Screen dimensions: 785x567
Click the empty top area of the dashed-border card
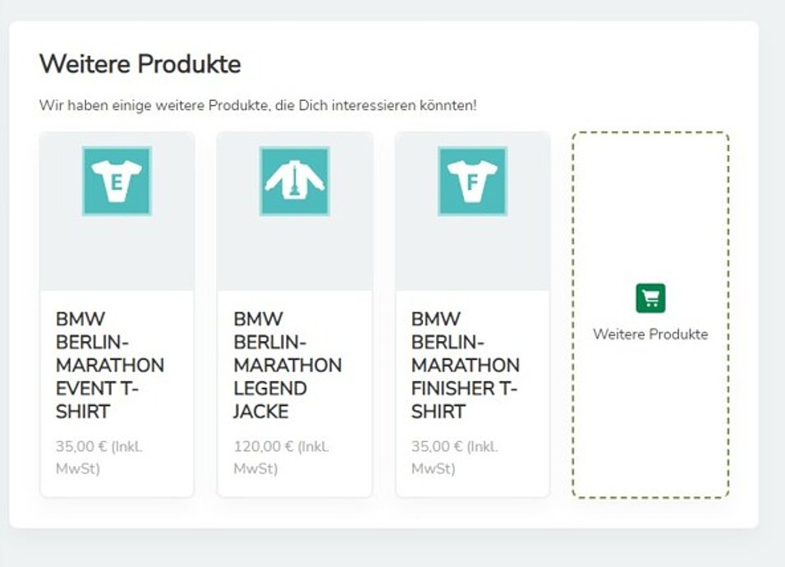pos(650,197)
